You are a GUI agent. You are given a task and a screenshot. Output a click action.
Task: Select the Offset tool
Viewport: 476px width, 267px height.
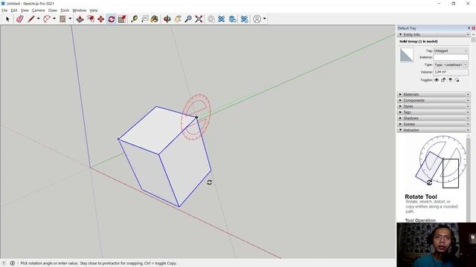click(91, 19)
